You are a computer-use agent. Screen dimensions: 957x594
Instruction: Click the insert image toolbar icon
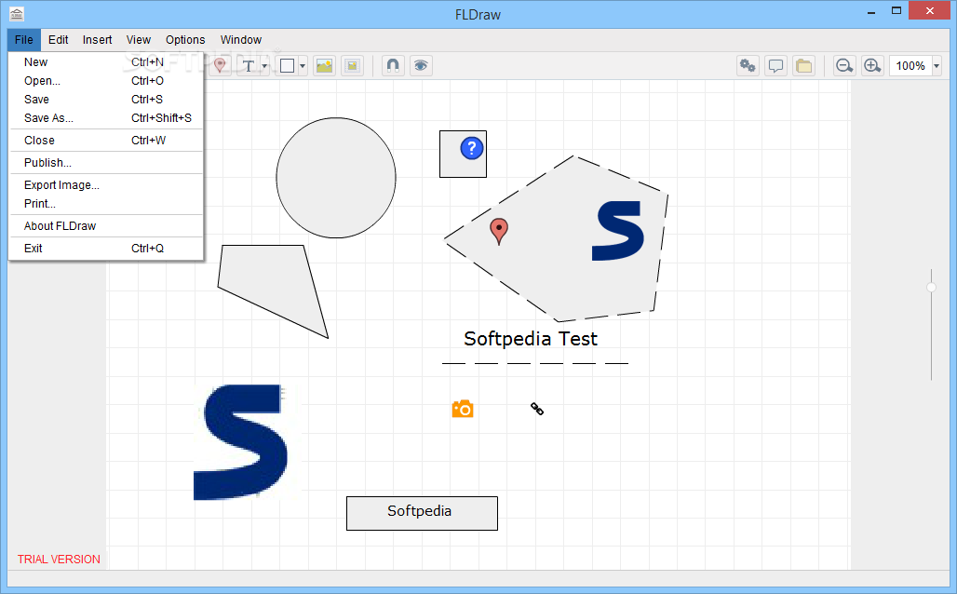[x=324, y=65]
